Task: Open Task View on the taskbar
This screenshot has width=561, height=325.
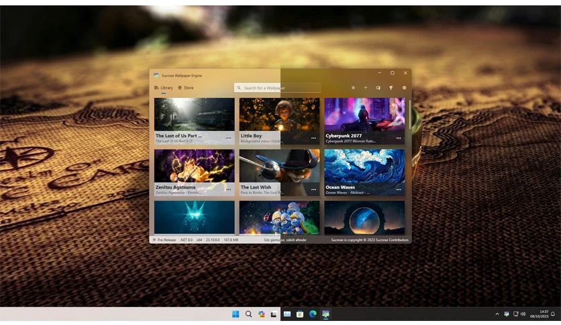Action: click(x=274, y=314)
